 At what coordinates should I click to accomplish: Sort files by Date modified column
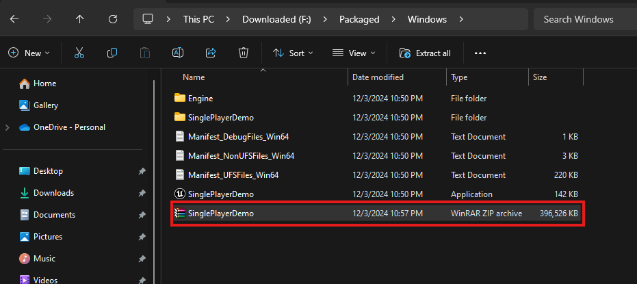378,77
